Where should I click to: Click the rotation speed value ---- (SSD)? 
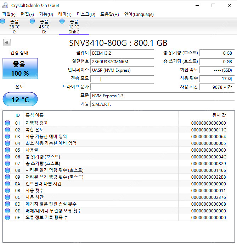pos(217,70)
